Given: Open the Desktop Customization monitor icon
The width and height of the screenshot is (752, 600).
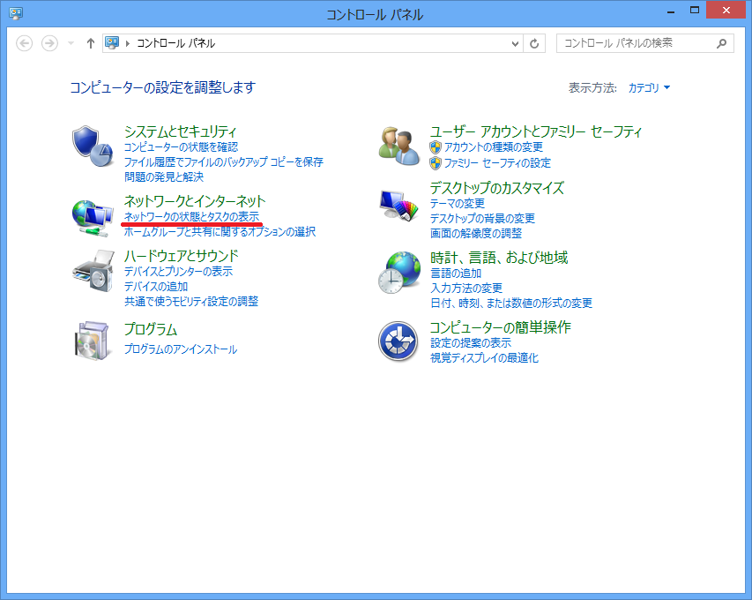Looking at the screenshot, I should point(398,205).
